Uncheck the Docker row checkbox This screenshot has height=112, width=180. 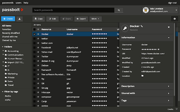pos(34,34)
